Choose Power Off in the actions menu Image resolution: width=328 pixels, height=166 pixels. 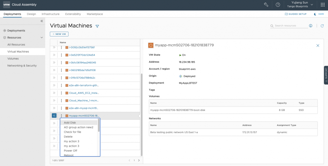70,151
